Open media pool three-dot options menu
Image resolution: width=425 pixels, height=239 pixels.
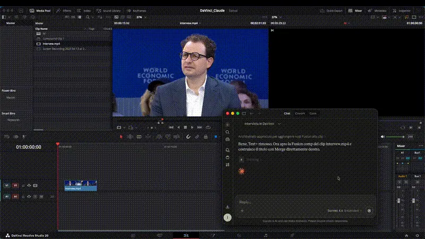(108, 17)
